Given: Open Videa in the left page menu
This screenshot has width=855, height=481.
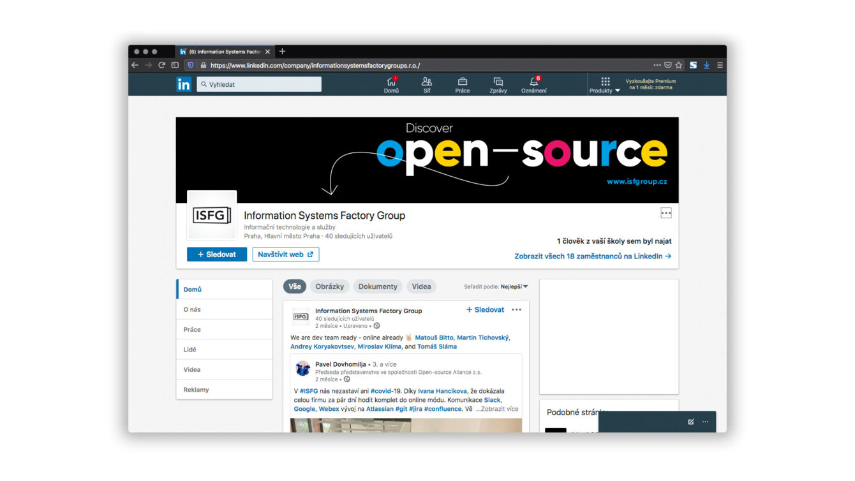Looking at the screenshot, I should click(x=225, y=369).
